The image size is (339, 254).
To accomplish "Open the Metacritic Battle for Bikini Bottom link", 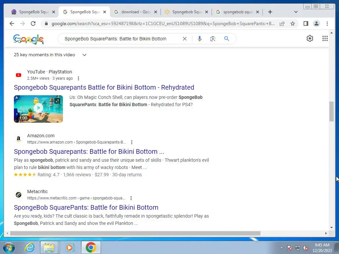I will (86, 207).
